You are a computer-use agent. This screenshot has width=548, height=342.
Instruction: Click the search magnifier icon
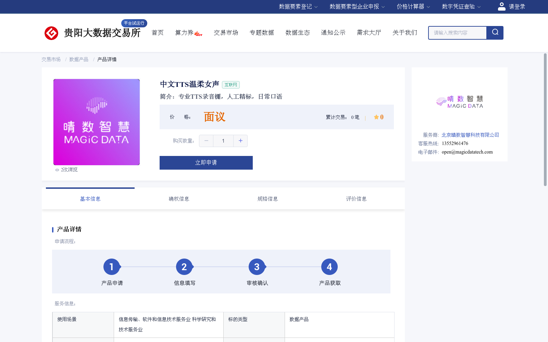[x=495, y=32]
